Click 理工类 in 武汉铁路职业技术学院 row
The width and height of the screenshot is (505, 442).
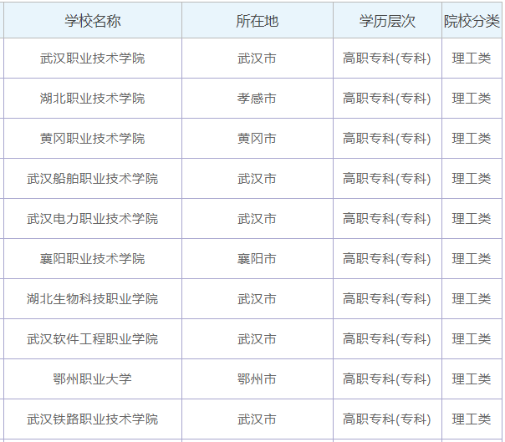click(472, 419)
